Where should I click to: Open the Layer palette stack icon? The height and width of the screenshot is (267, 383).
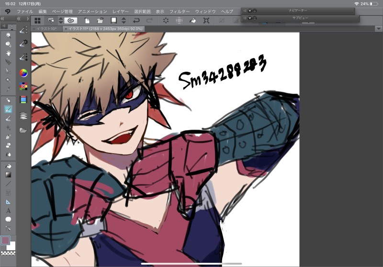click(23, 115)
